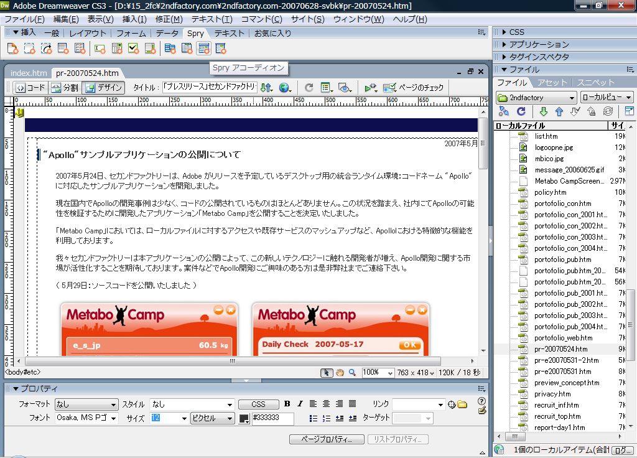Toggle unordered list in Properties panel
637x458 pixels.
(314, 418)
